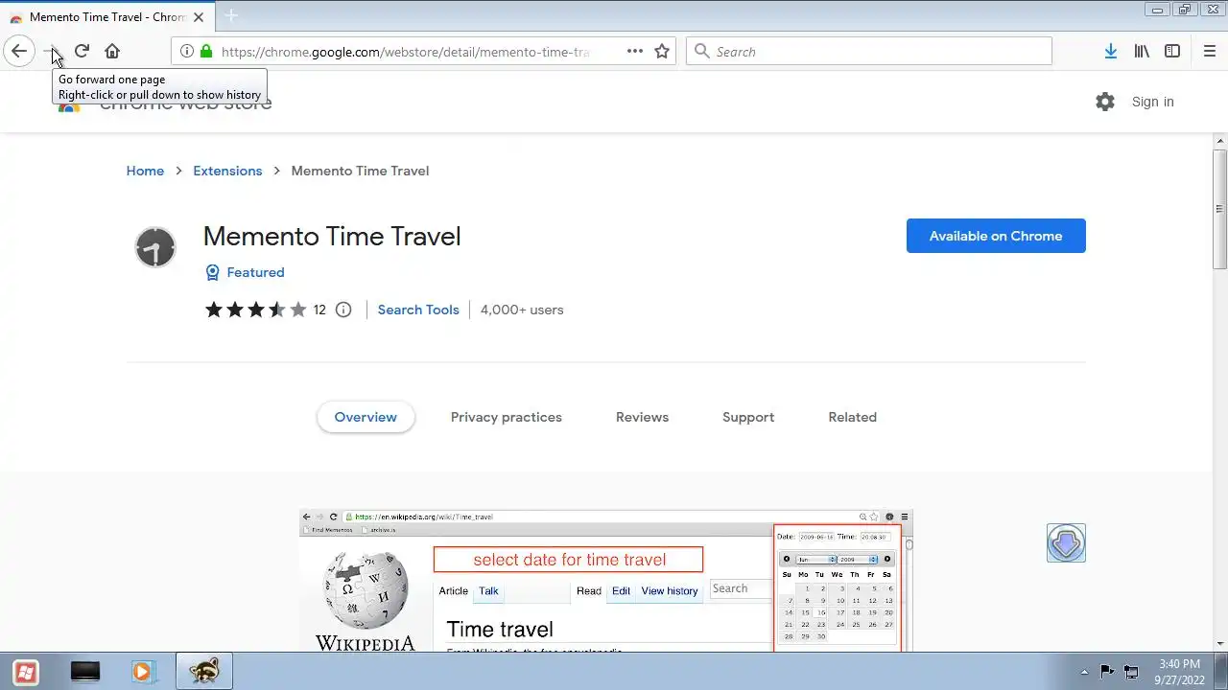1228x690 pixels.
Task: Click Available on Chrome button
Action: coord(996,236)
